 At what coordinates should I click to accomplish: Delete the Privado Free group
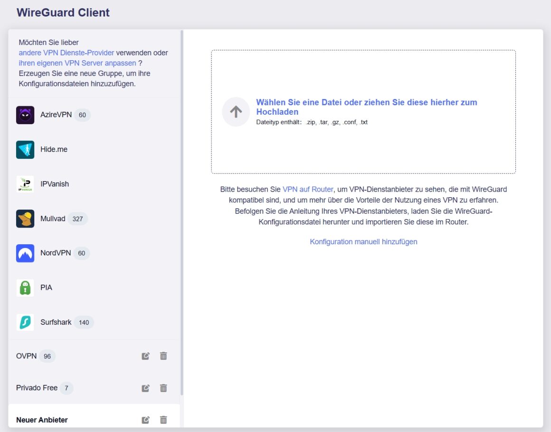pos(163,388)
